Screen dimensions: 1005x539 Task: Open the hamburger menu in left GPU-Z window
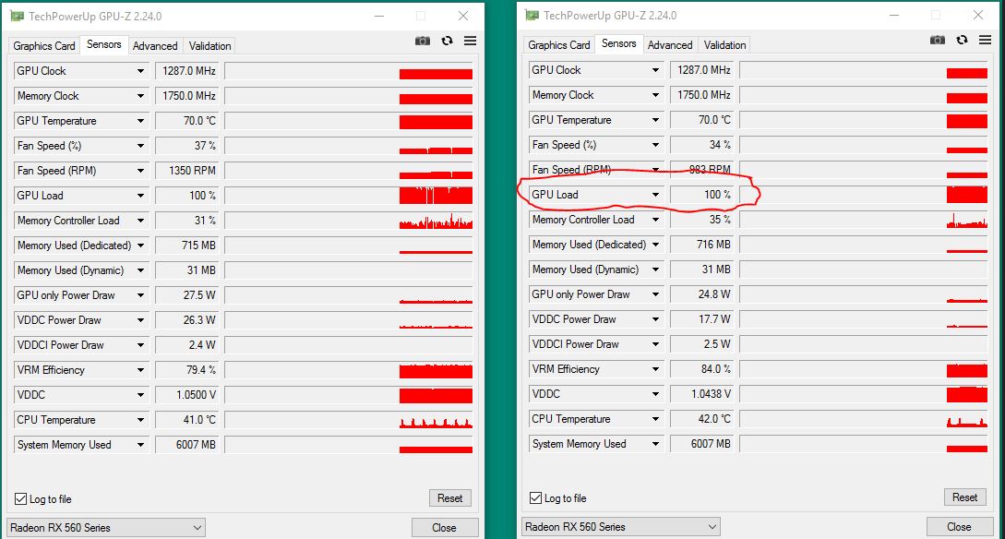[470, 42]
